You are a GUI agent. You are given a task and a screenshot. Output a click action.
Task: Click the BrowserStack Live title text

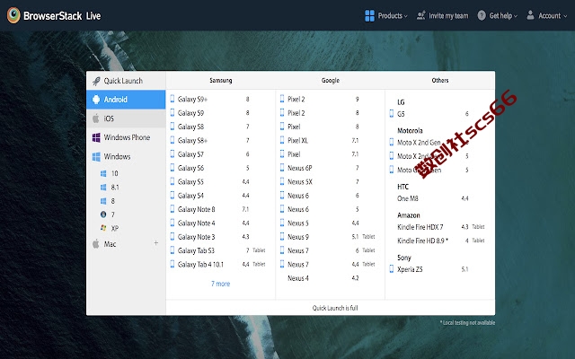tap(62, 16)
